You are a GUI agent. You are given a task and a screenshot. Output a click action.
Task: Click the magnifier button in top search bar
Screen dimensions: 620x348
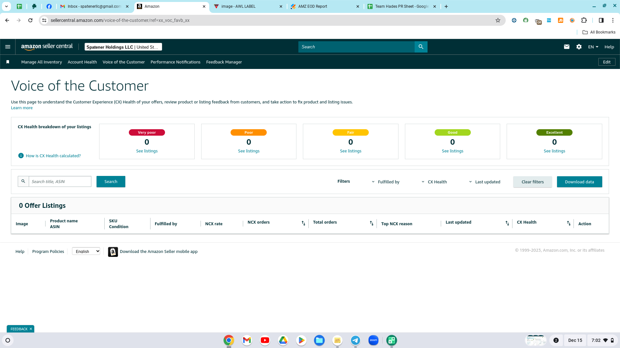click(421, 47)
